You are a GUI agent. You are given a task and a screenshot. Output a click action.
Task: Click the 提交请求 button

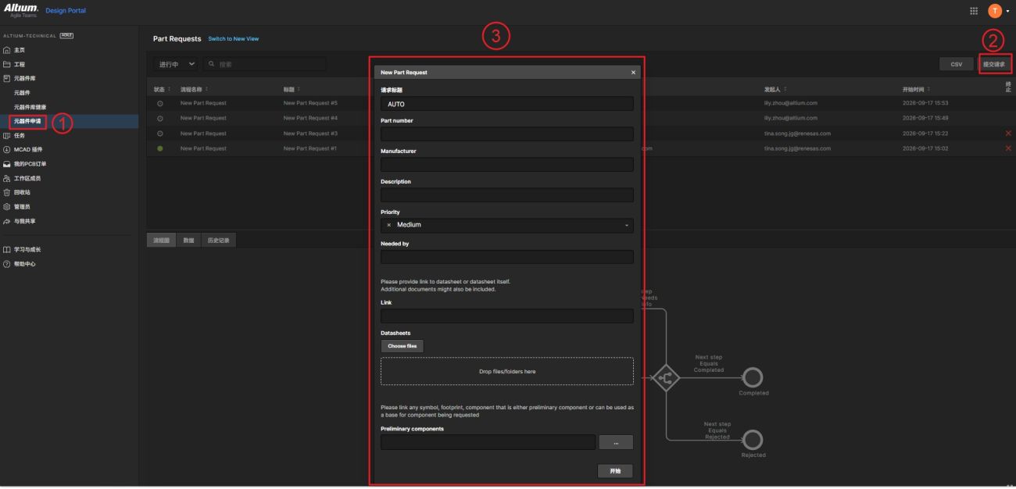(x=994, y=64)
